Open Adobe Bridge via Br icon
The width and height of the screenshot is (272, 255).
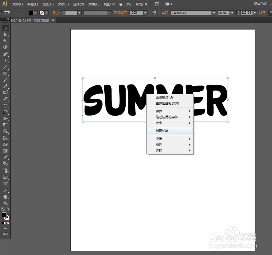pos(157,4)
